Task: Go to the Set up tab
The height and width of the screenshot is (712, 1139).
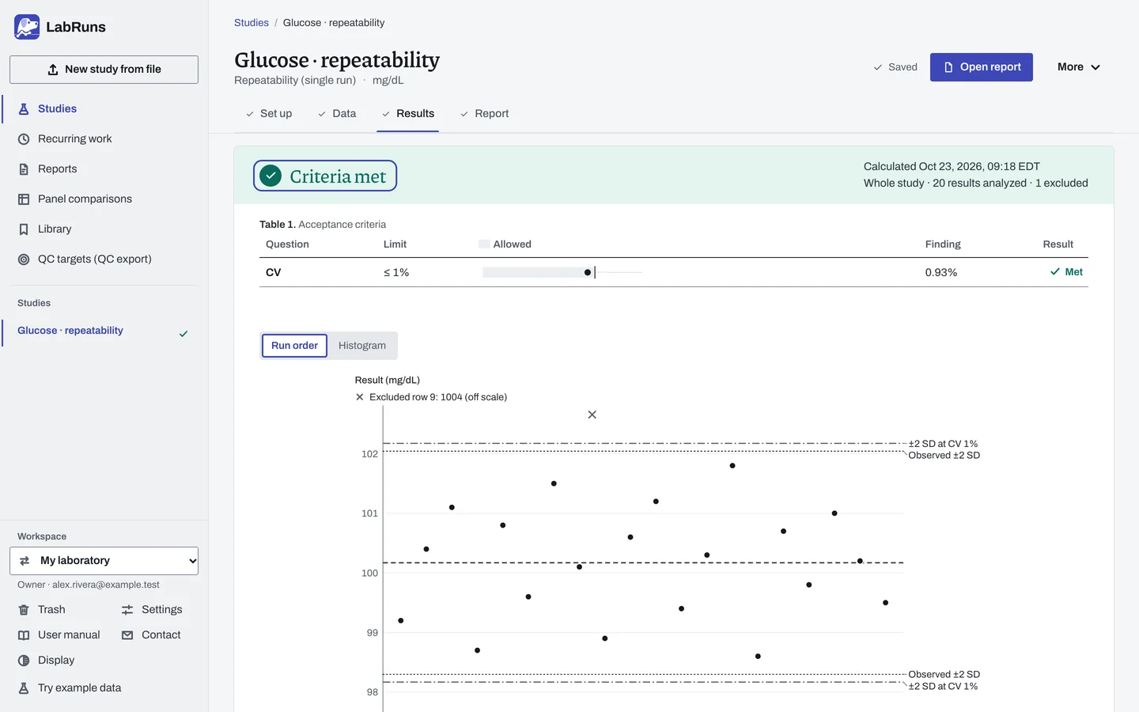Action: click(269, 114)
